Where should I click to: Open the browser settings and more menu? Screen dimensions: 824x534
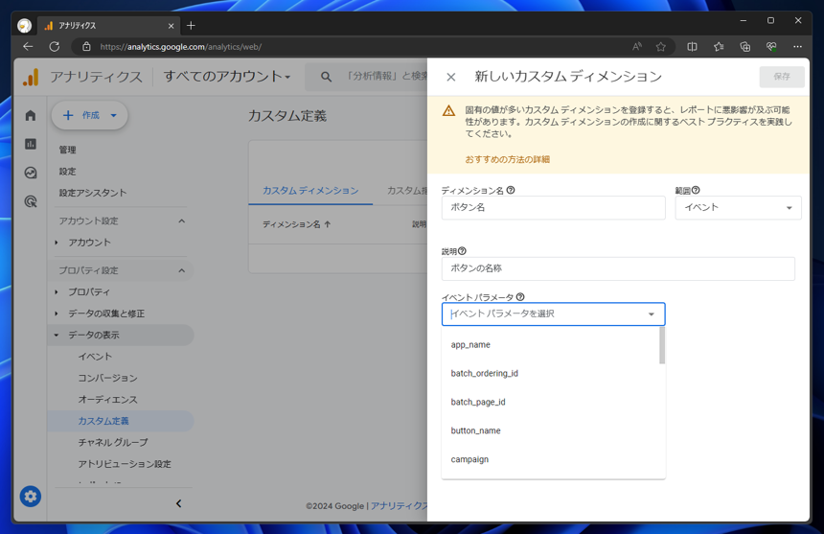[x=798, y=47]
